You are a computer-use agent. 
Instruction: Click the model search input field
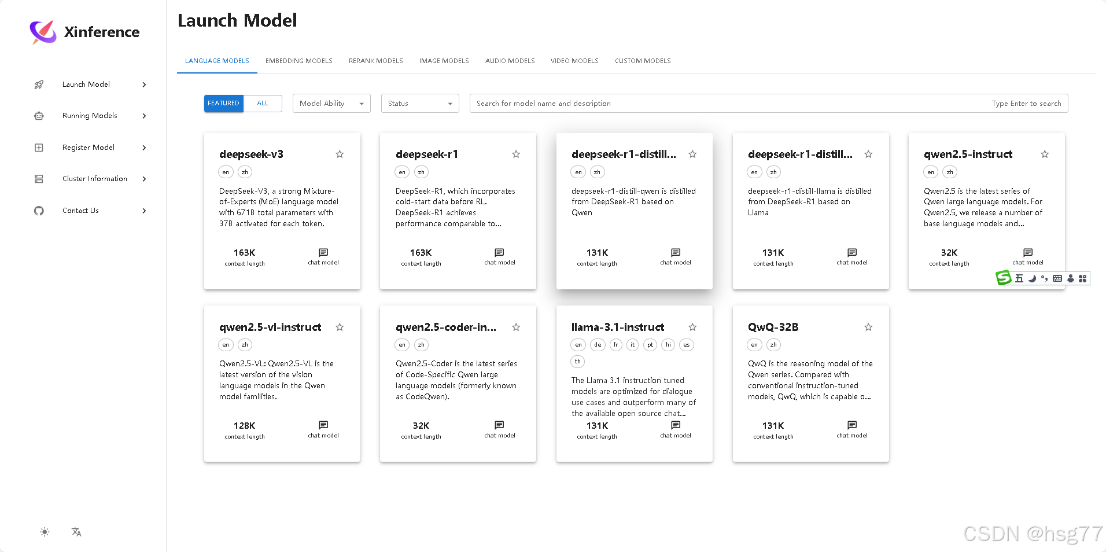(769, 104)
